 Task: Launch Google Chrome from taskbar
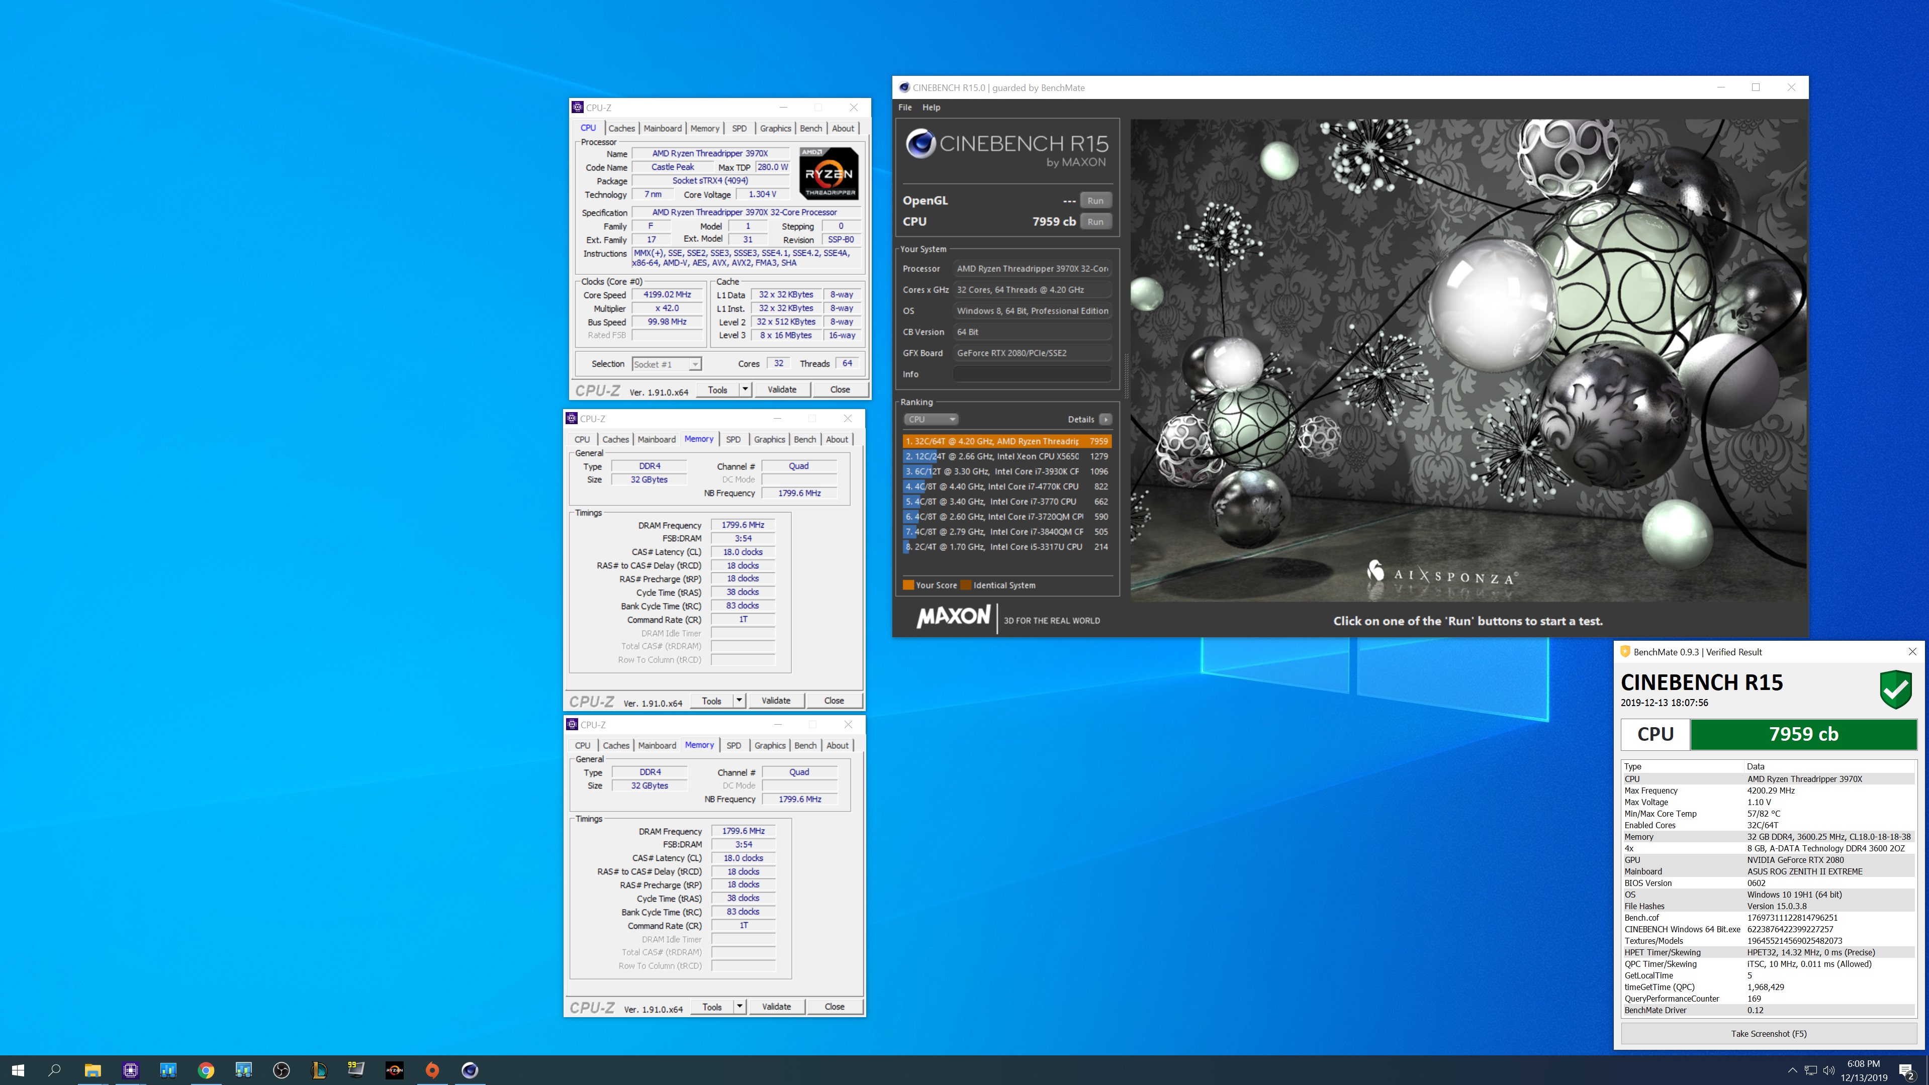click(206, 1070)
